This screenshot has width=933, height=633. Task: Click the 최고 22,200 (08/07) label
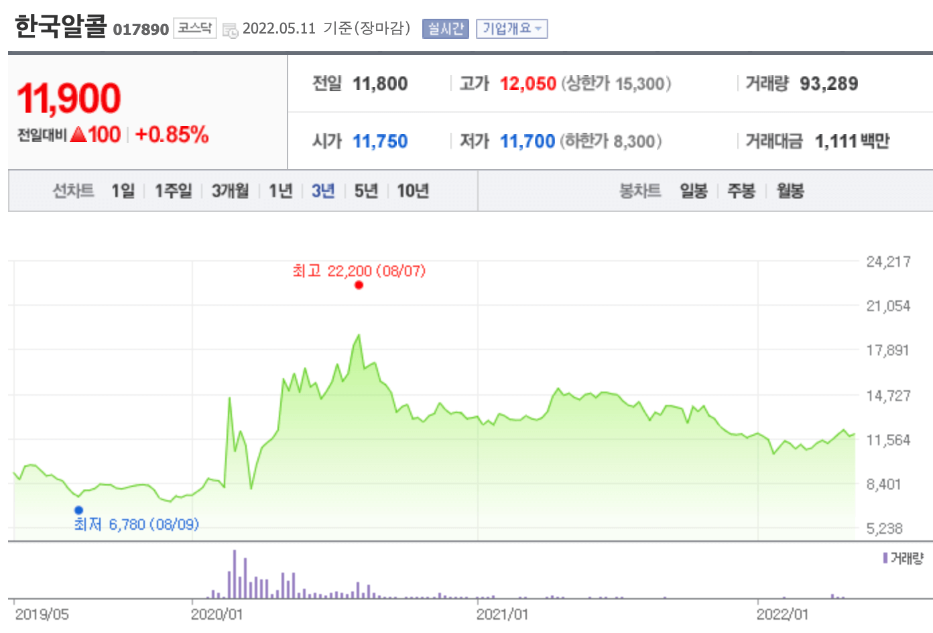359,271
